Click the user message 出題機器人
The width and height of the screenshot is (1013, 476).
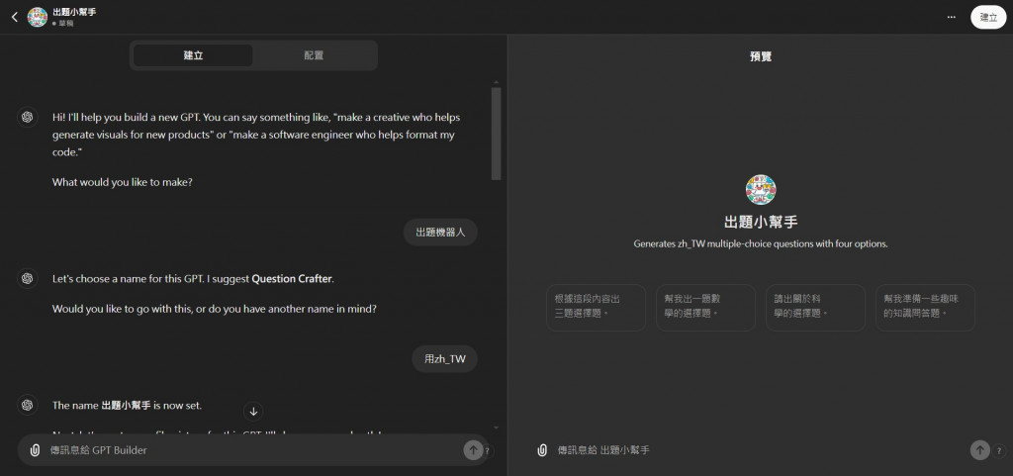click(440, 233)
